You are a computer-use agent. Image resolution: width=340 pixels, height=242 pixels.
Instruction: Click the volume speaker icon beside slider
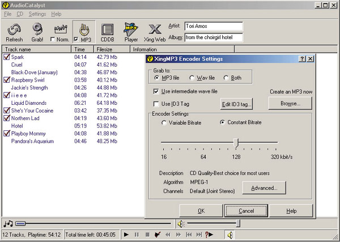coord(181,224)
